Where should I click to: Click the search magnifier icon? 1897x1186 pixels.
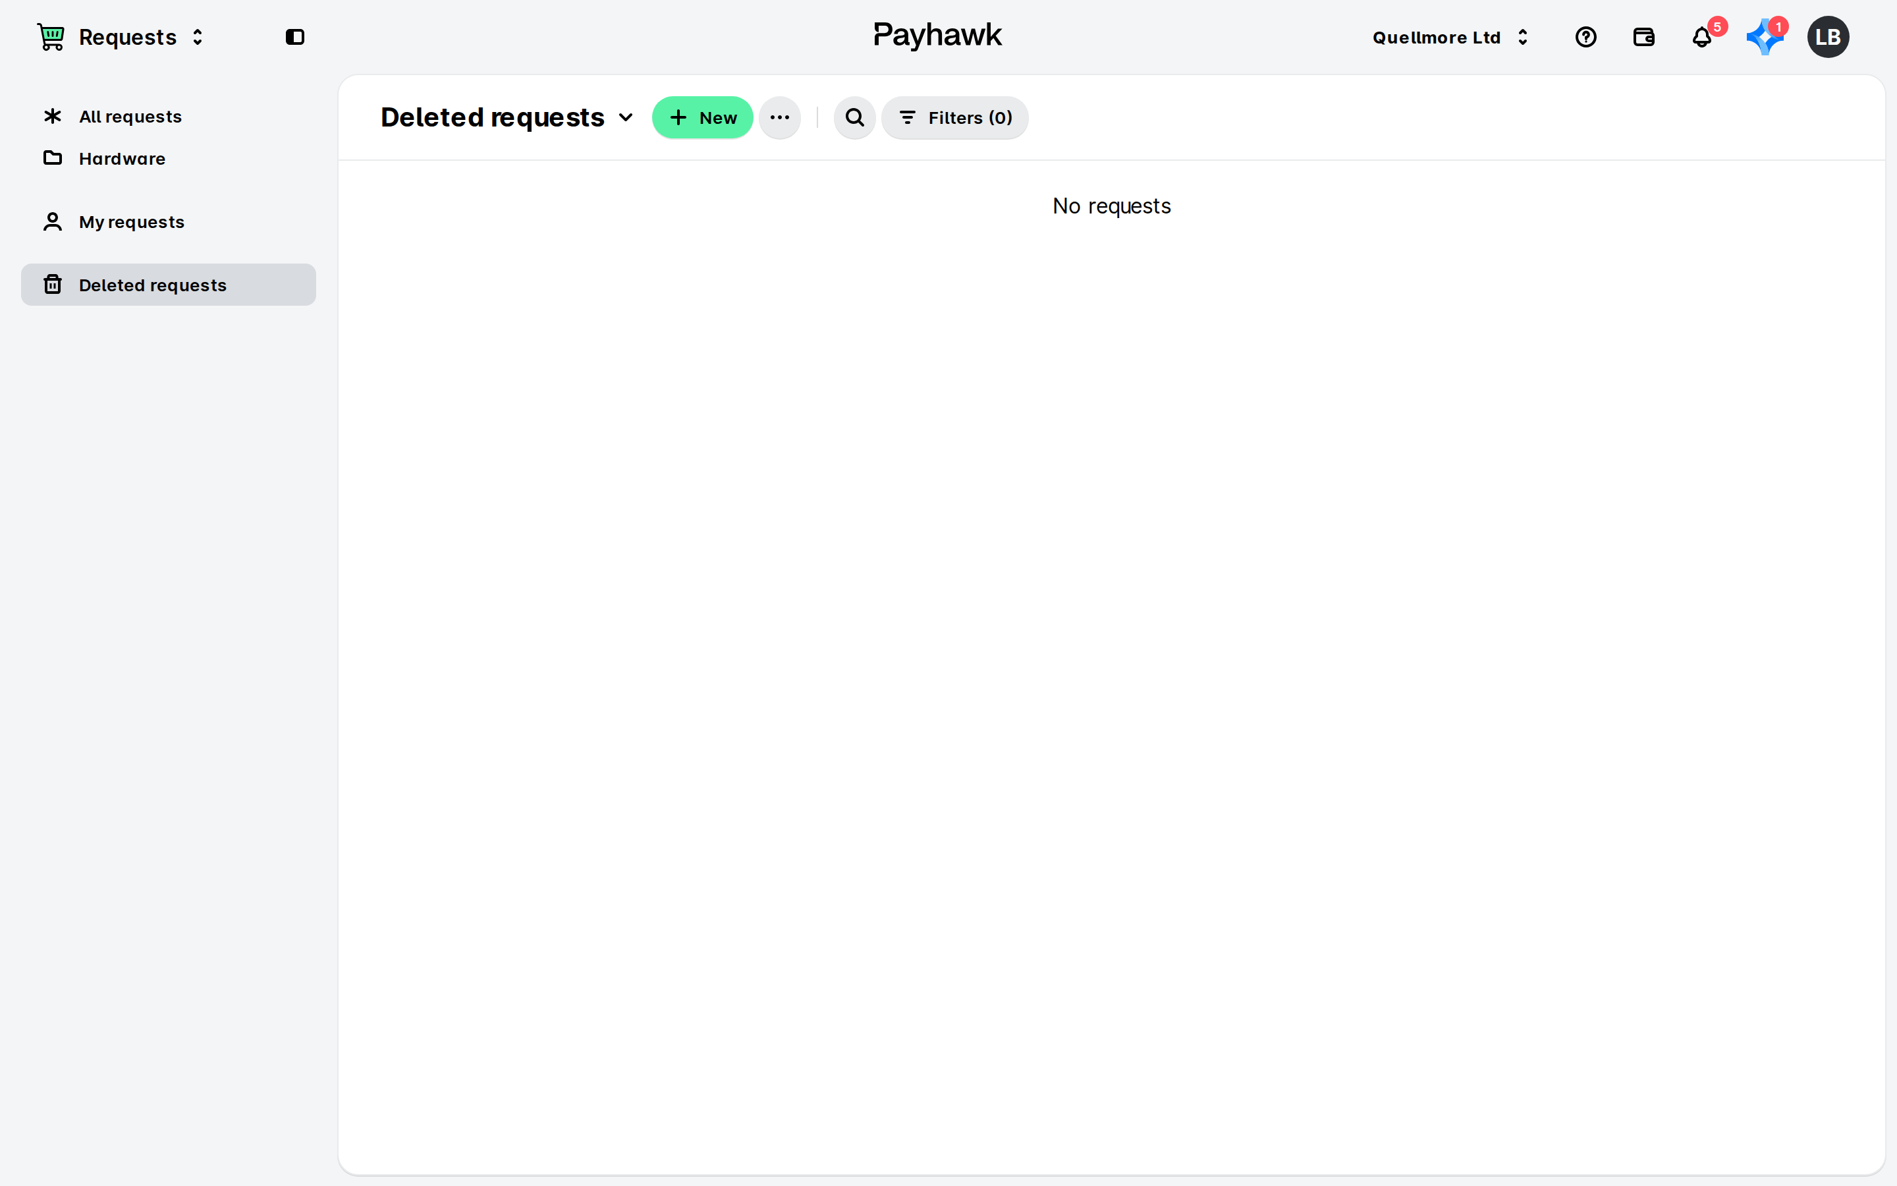854,118
